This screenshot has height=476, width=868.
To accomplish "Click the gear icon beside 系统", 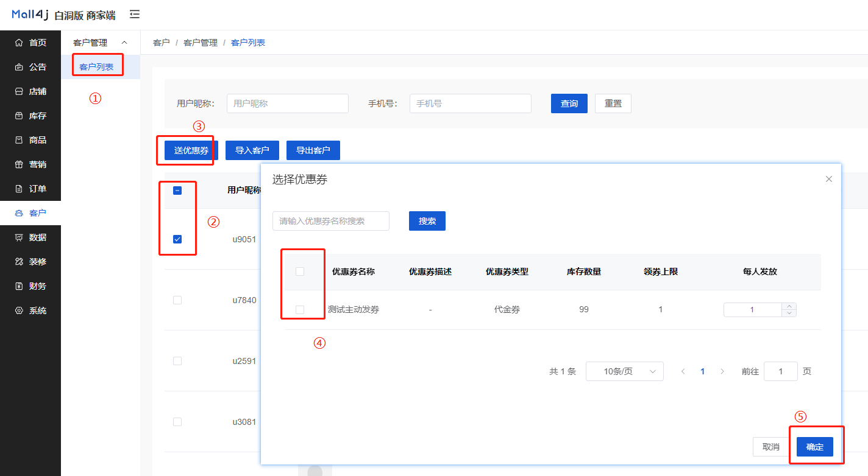I will pyautogui.click(x=19, y=310).
